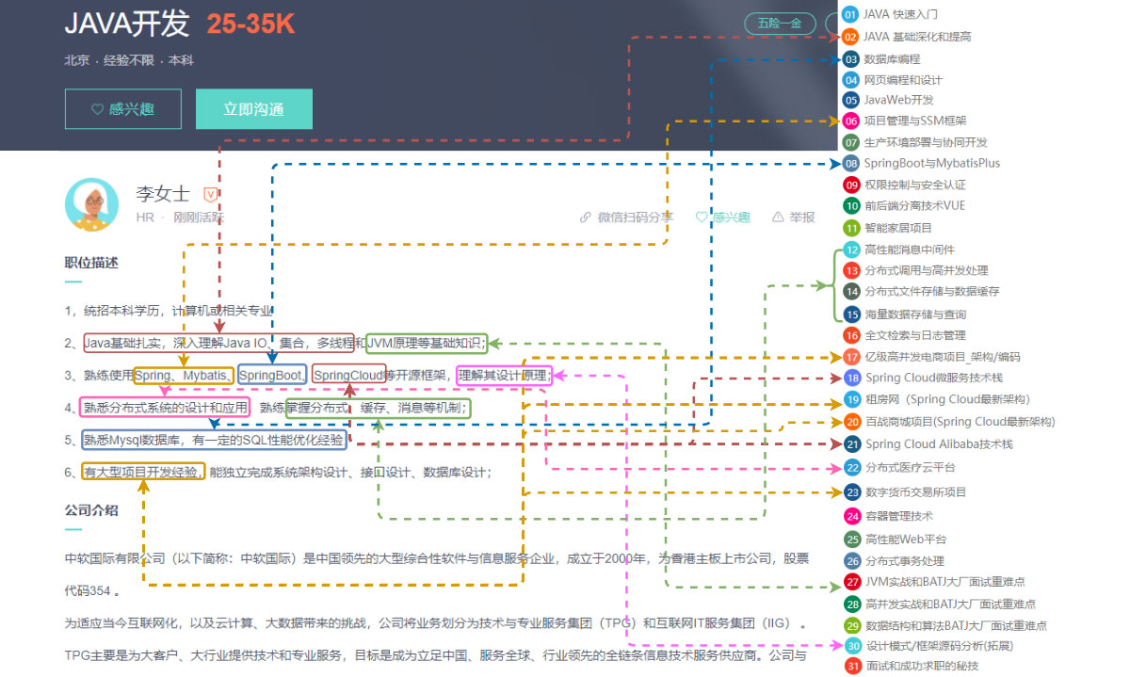Click the company intro line starting 中软国际有限公司
The height and width of the screenshot is (677, 1130).
click(x=437, y=558)
